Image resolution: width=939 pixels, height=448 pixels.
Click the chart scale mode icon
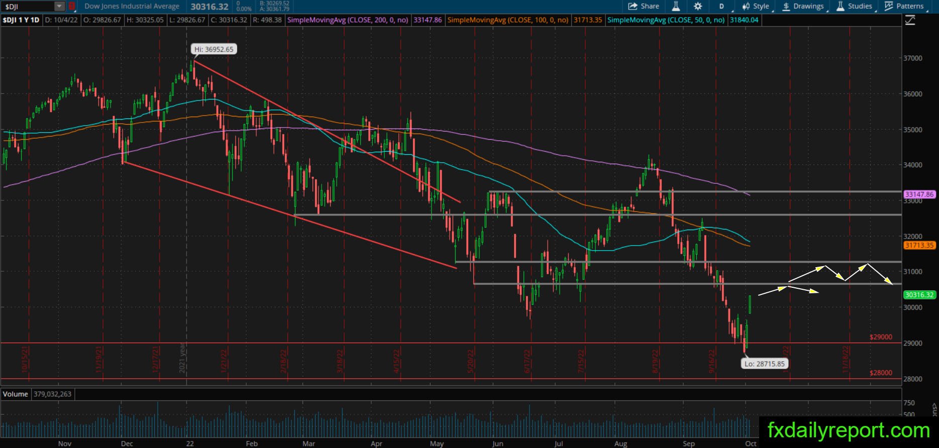click(x=910, y=20)
